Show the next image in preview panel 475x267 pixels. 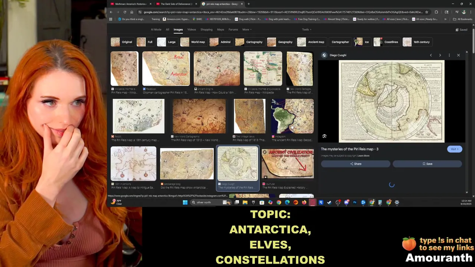click(x=440, y=55)
